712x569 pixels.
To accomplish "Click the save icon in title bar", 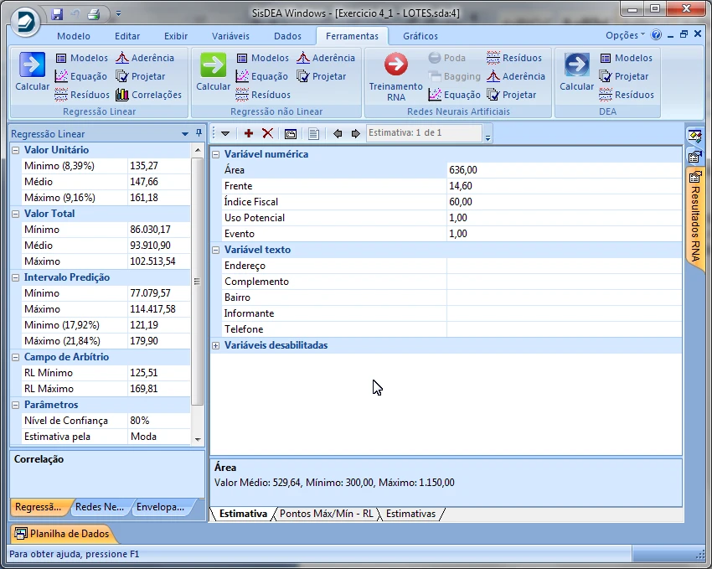I will pos(57,13).
